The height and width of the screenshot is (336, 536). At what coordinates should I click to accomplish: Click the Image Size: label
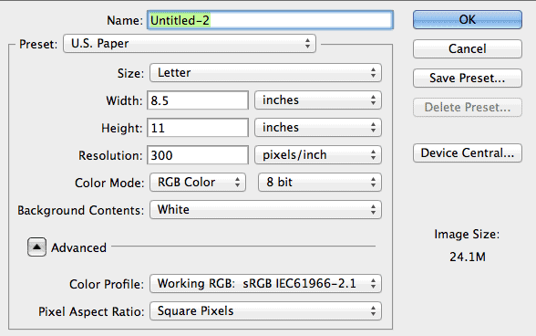pyautogui.click(x=467, y=235)
